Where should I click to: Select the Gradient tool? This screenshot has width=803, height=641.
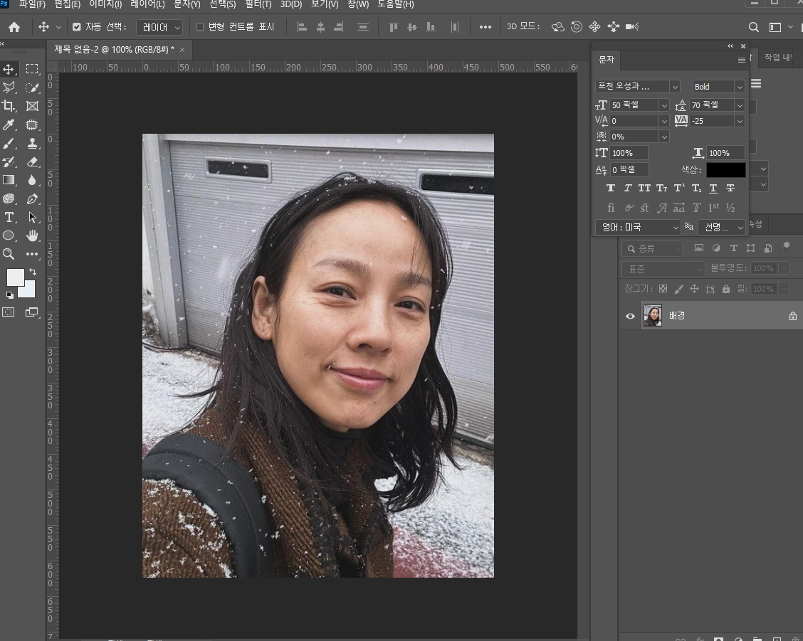(9, 180)
